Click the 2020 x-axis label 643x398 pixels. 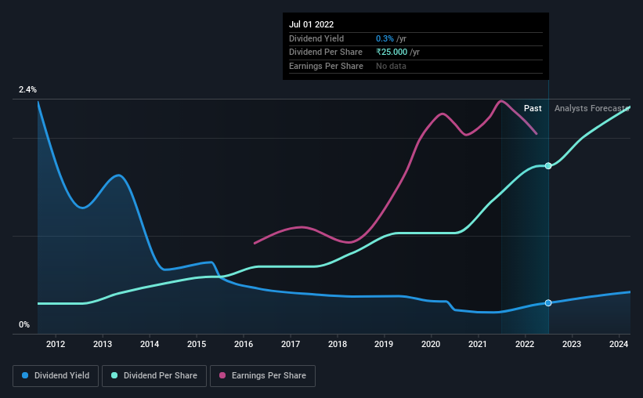[431, 344]
